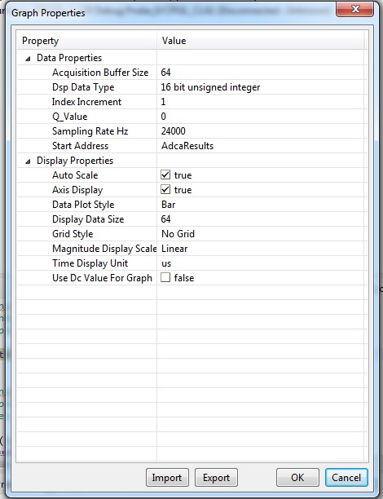Image resolution: width=383 pixels, height=499 pixels.
Task: Click the Export button
Action: coord(216,477)
